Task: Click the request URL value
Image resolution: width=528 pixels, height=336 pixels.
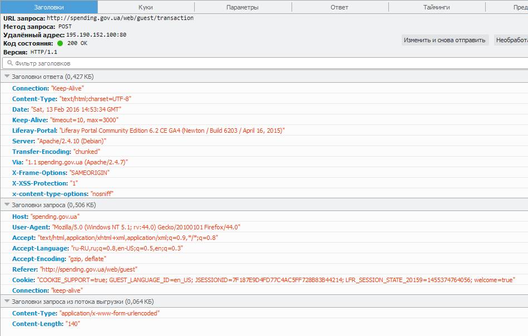Action: pos(120,18)
